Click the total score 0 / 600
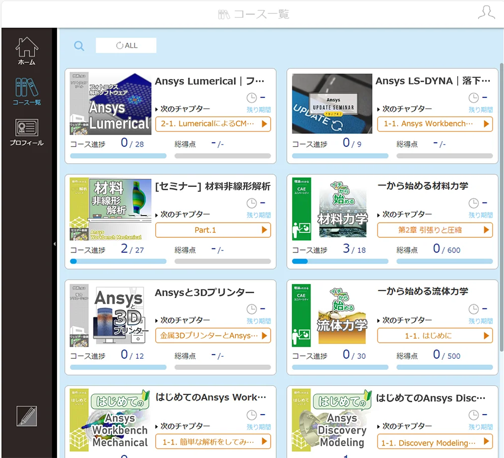Image resolution: width=504 pixels, height=458 pixels. [x=447, y=249]
